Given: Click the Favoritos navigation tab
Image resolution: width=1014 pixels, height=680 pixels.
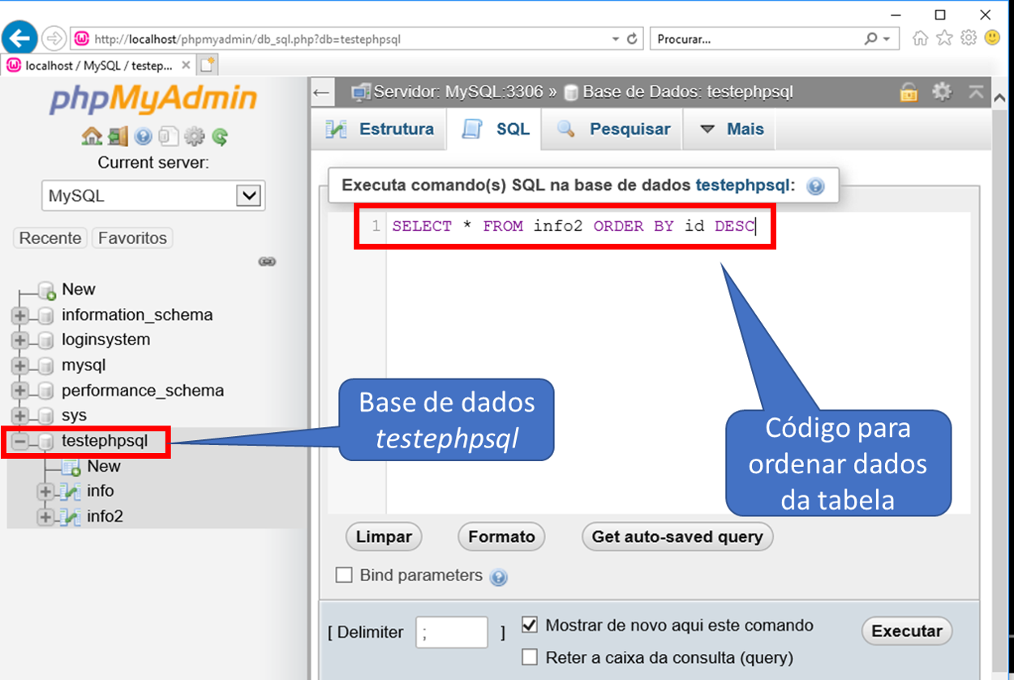Looking at the screenshot, I should (133, 238).
